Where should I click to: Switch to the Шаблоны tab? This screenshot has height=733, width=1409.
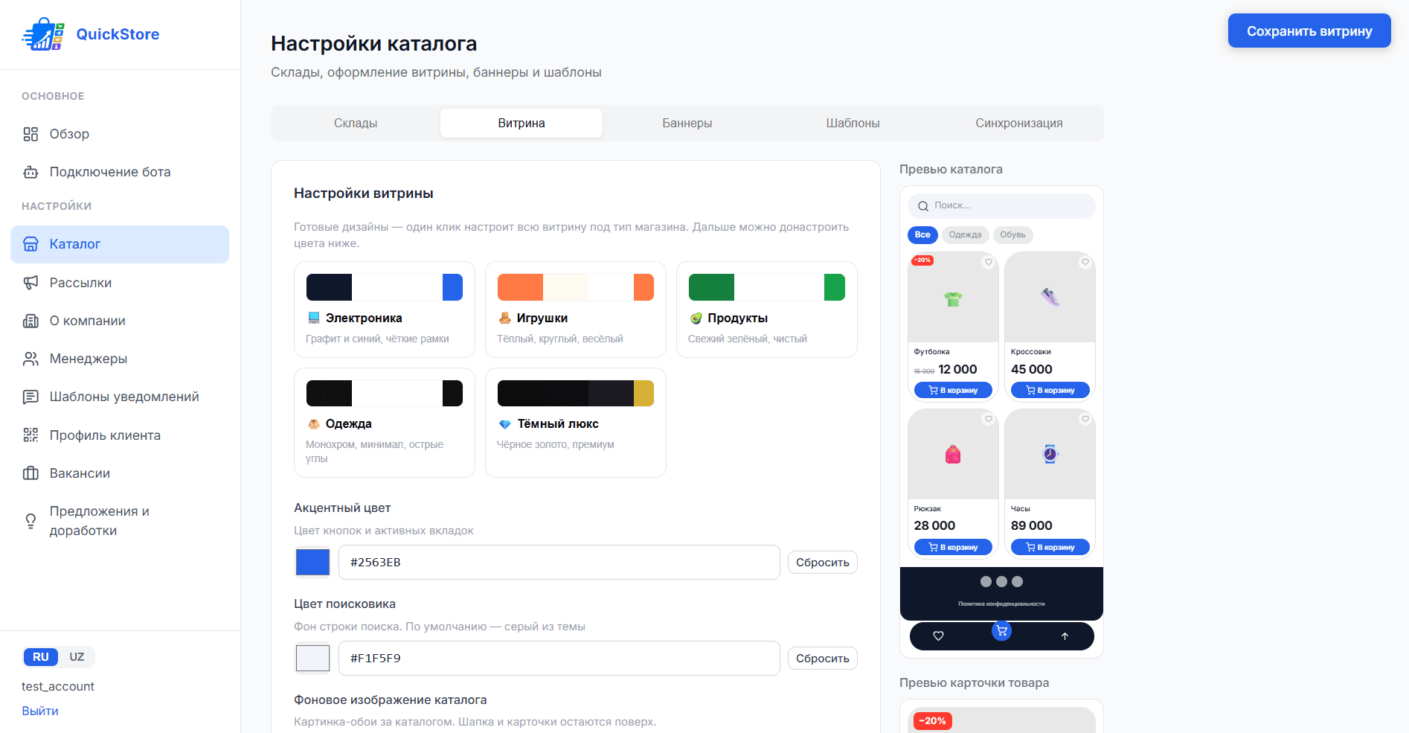853,124
